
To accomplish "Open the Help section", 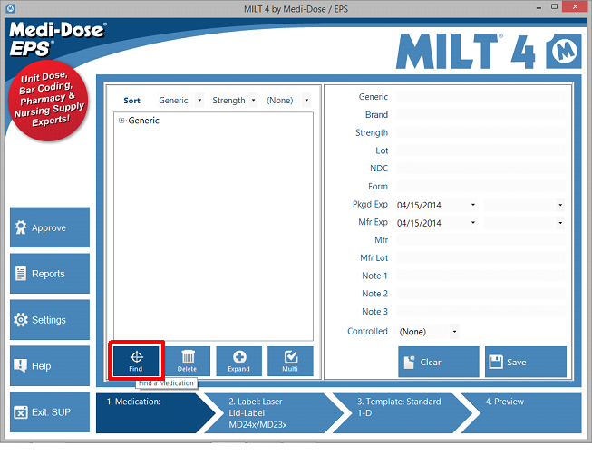I will (x=50, y=365).
